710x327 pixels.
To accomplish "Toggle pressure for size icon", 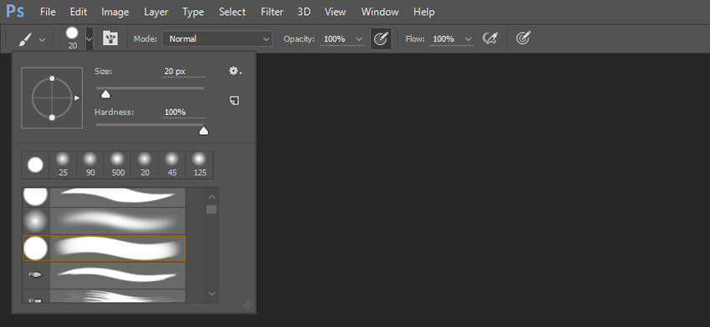I will [523, 38].
